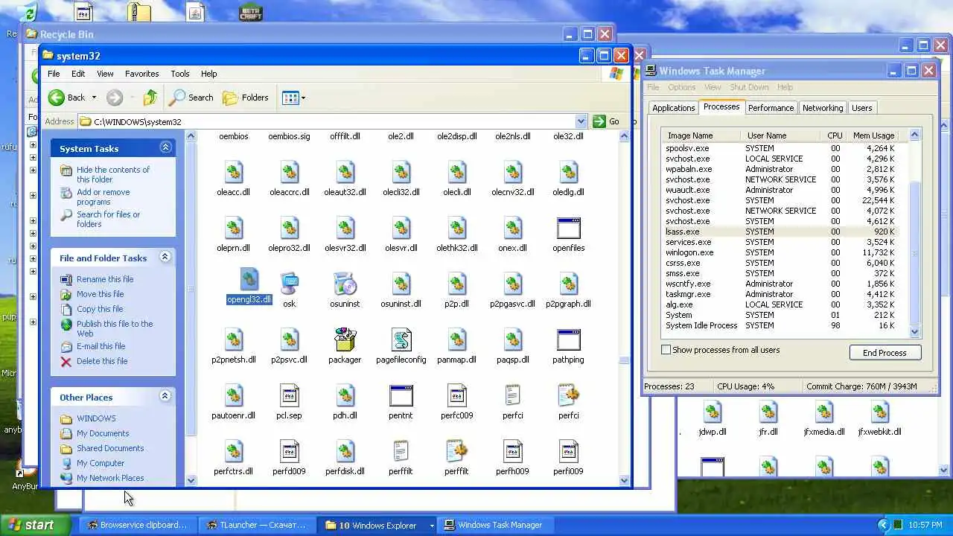953x536 pixels.
Task: Collapse the File and Folder Tasks panel
Action: click(x=165, y=258)
